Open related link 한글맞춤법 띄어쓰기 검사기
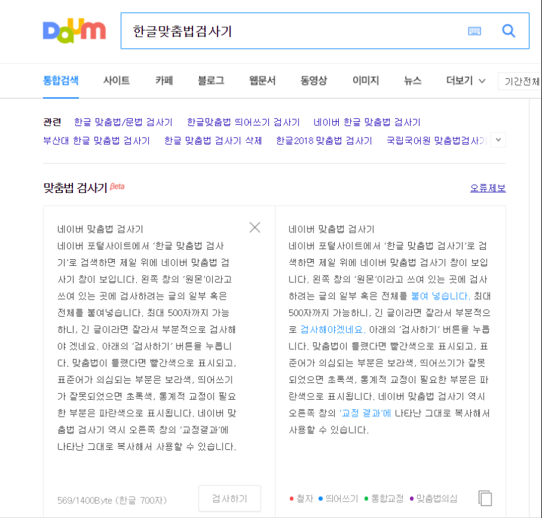 point(243,122)
